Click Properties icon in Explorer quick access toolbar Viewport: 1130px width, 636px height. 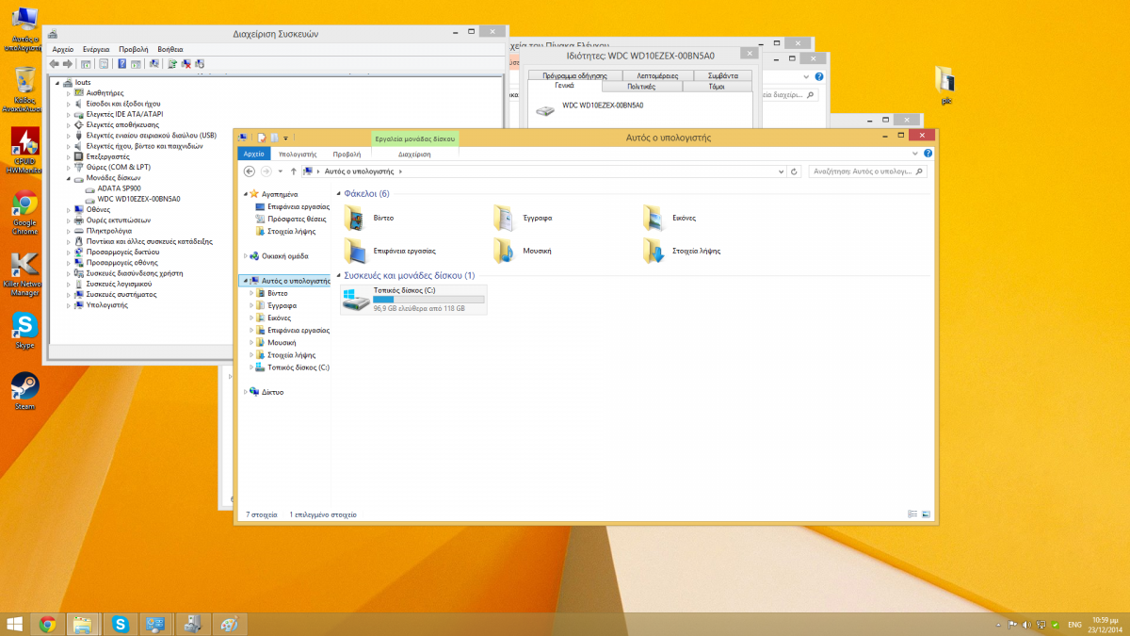(x=262, y=138)
